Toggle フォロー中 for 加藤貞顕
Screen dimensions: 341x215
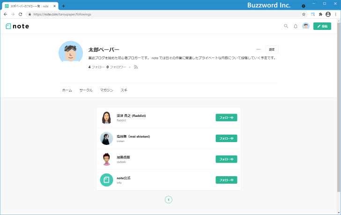(226, 159)
